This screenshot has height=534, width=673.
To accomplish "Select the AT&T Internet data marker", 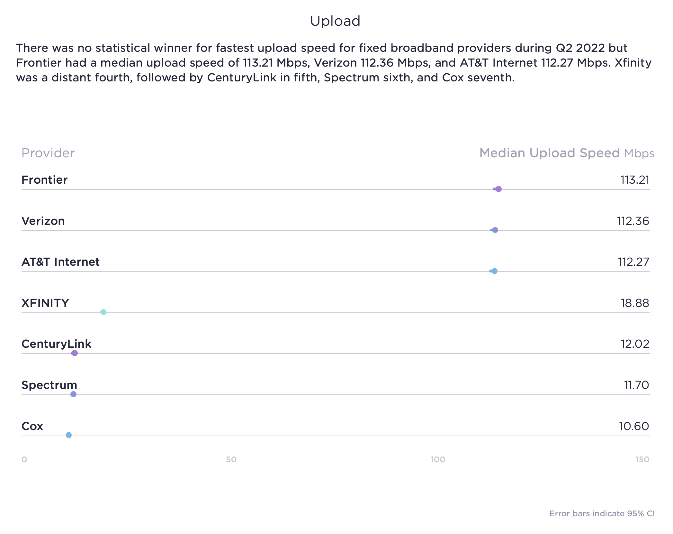I will 495,271.
